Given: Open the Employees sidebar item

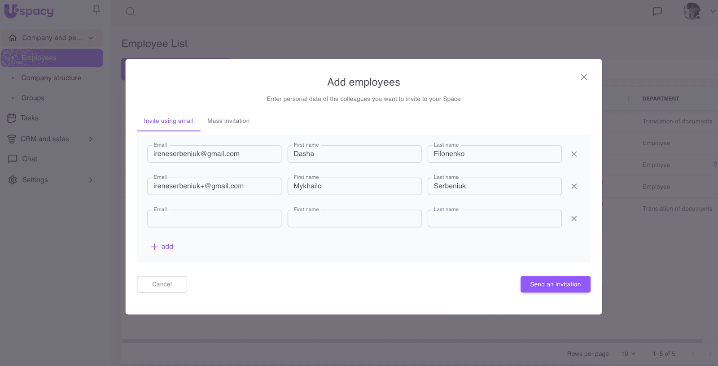Looking at the screenshot, I should point(52,58).
